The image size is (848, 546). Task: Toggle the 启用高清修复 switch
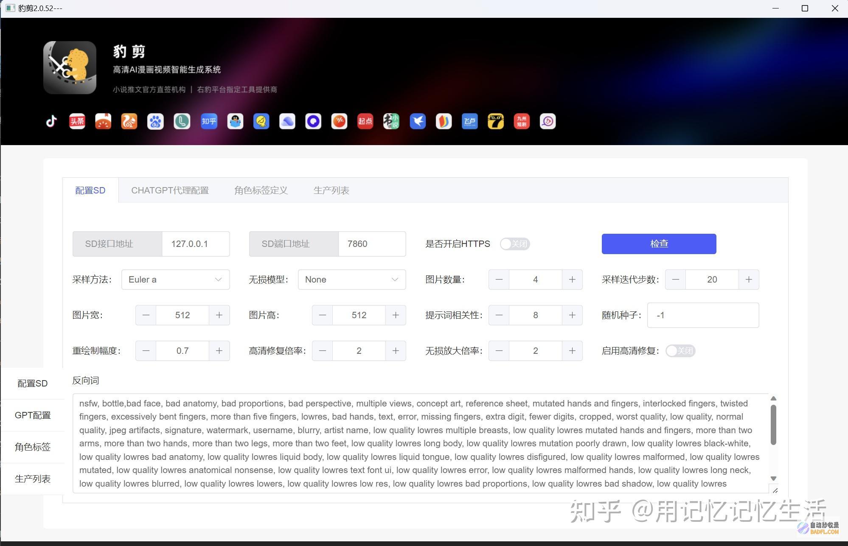[x=680, y=351]
